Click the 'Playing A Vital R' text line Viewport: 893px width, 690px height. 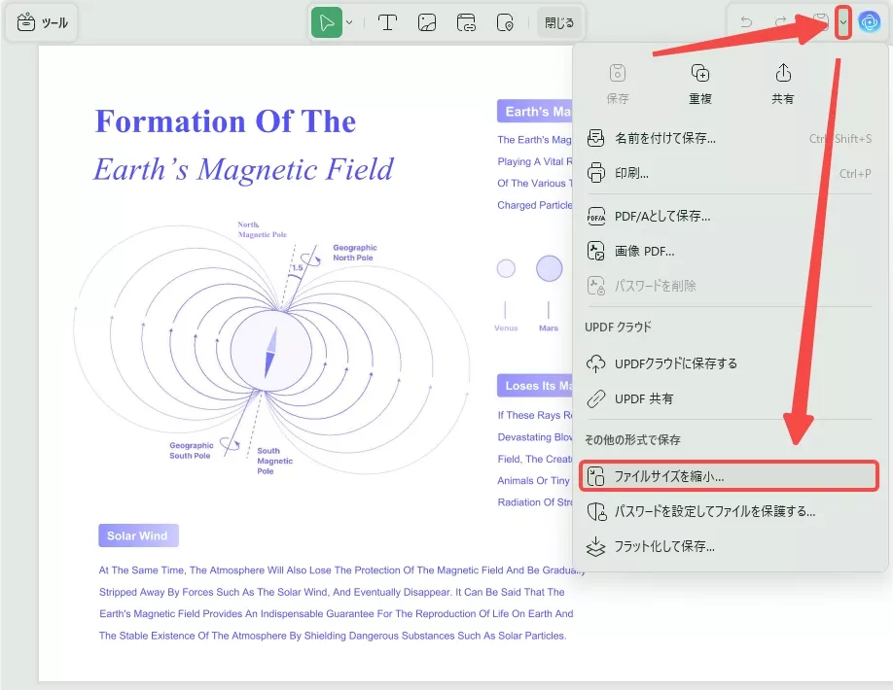(535, 161)
